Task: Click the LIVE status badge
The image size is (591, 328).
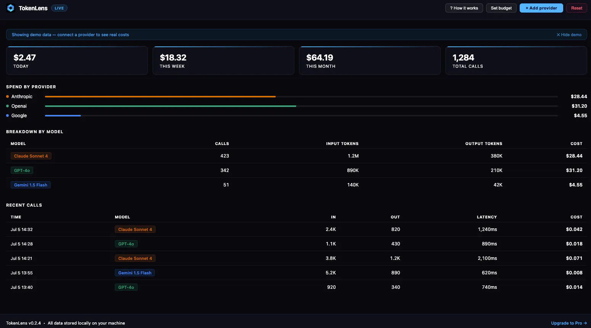Action: coord(59,8)
